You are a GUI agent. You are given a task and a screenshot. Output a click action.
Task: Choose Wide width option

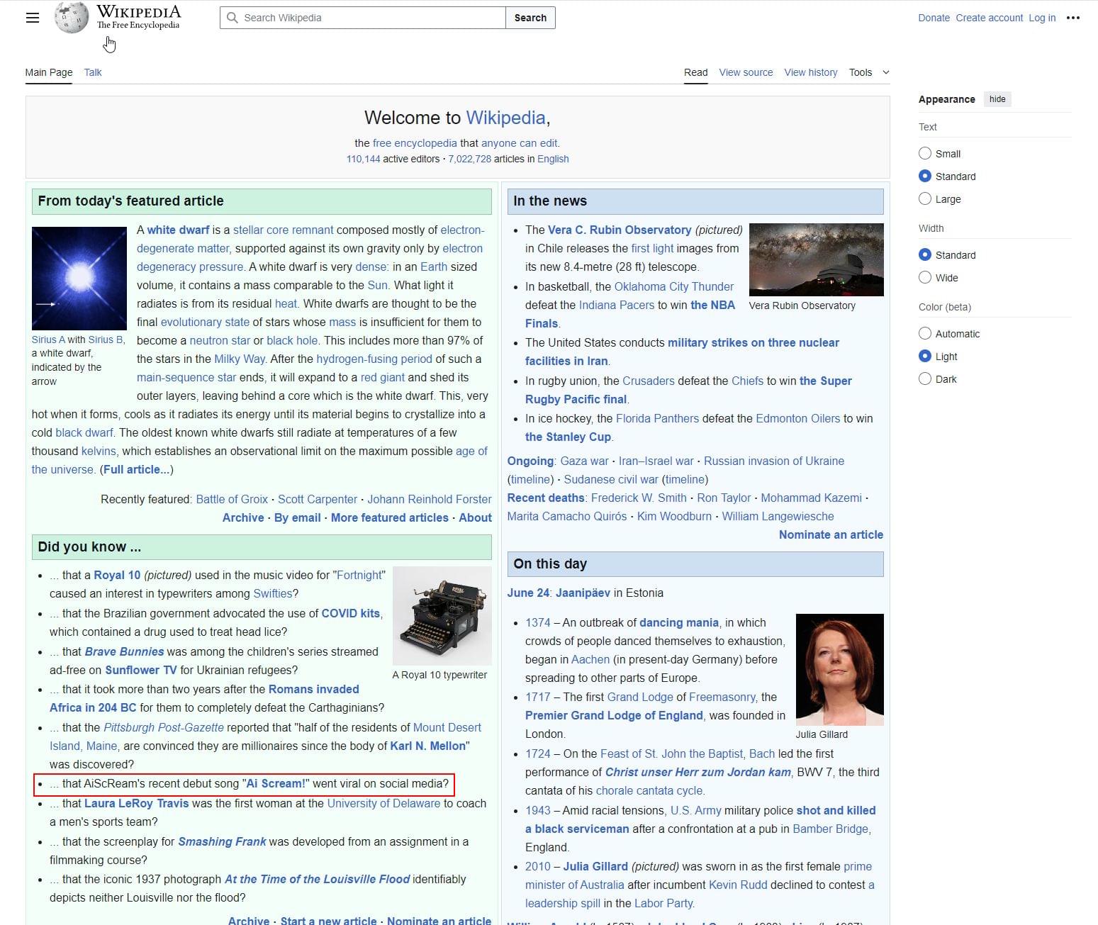925,277
